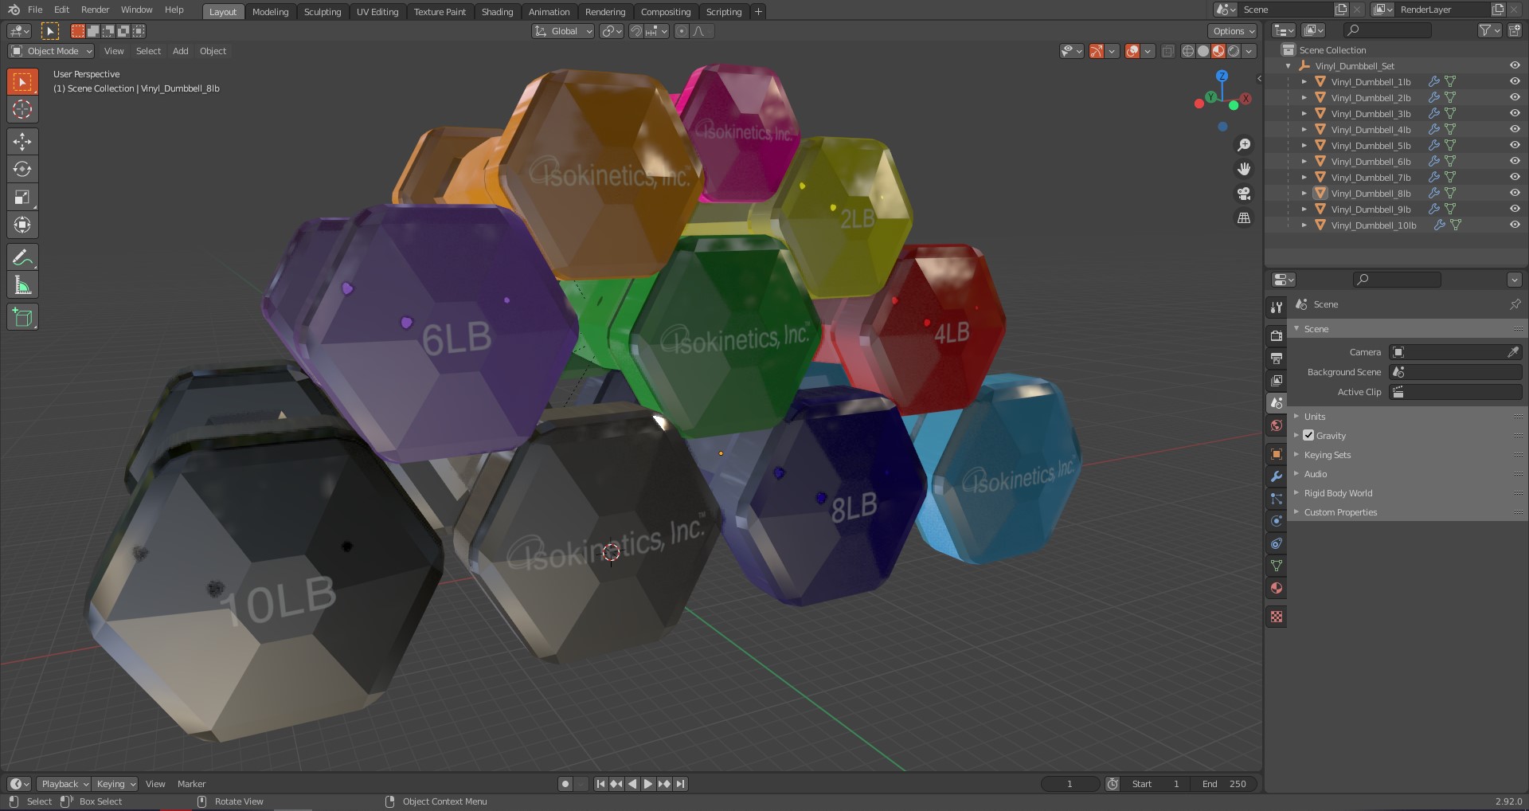The image size is (1529, 811).
Task: Open Global transform orientation dropdown
Action: (x=563, y=31)
